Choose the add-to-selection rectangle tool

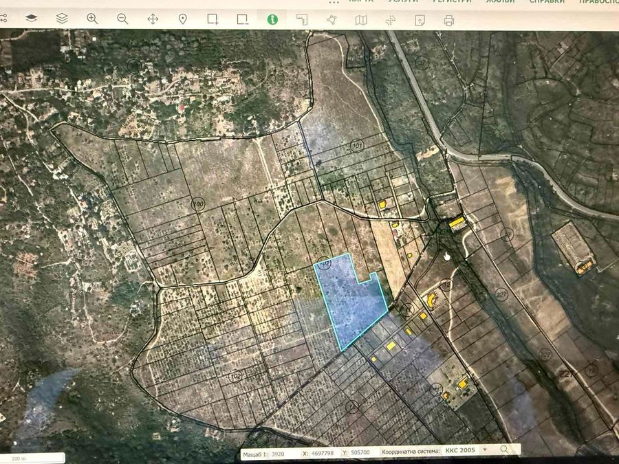tap(213, 19)
